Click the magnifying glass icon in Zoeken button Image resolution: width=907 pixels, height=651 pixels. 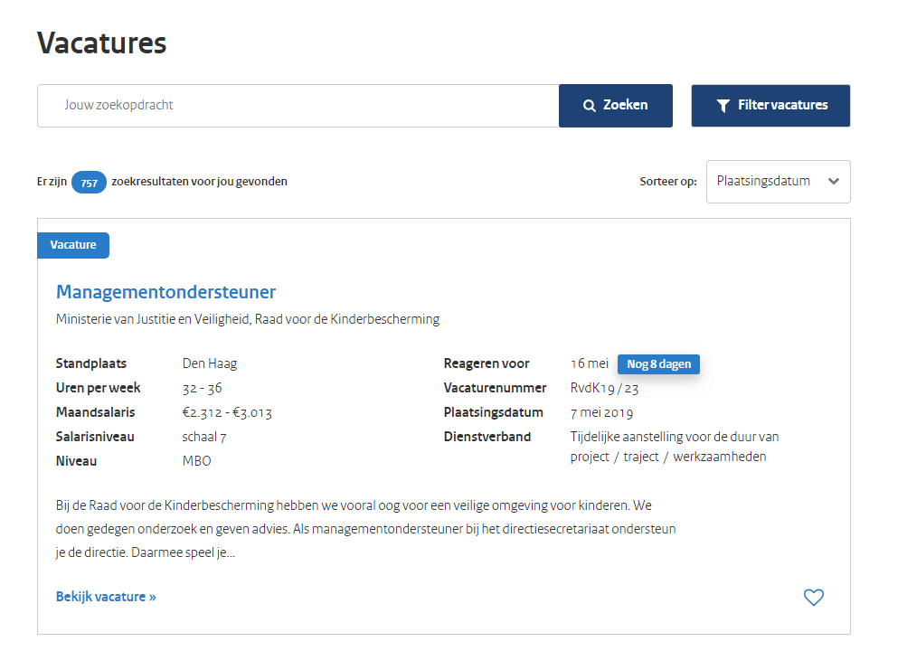pos(590,106)
